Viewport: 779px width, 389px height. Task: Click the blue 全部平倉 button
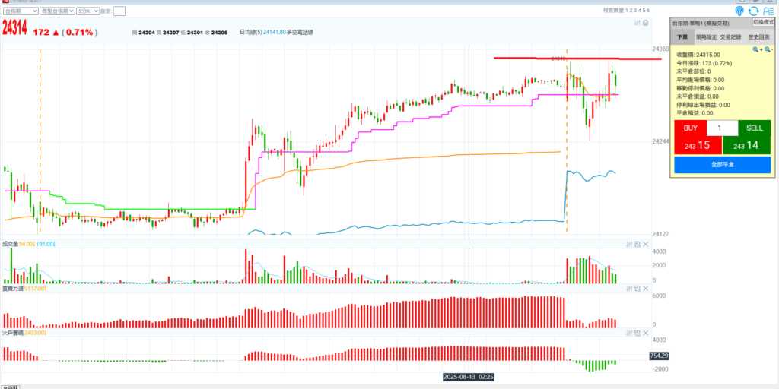click(x=722, y=164)
